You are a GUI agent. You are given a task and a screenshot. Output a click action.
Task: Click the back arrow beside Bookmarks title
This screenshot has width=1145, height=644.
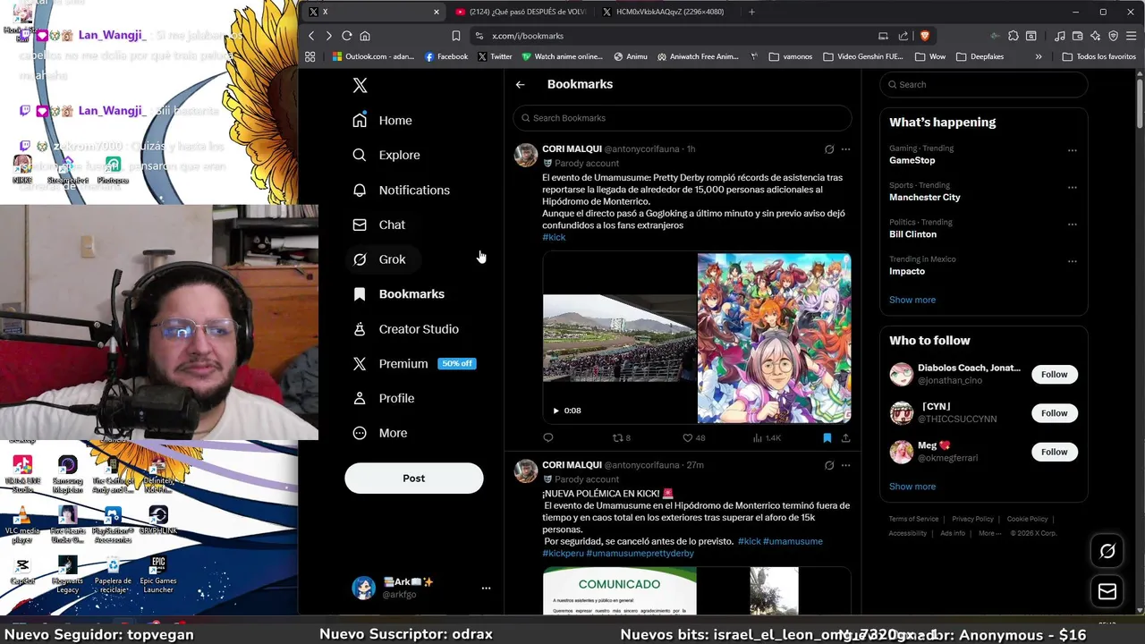coord(520,84)
